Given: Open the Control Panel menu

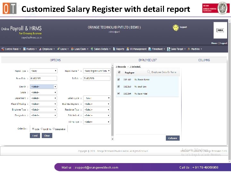Looking at the screenshot, I should pos(11,49).
